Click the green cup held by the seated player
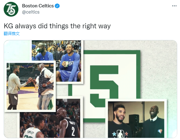 click(x=67, y=64)
